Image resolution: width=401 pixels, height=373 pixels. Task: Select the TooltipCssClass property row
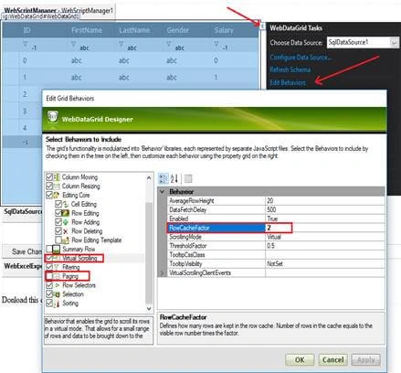click(276, 255)
